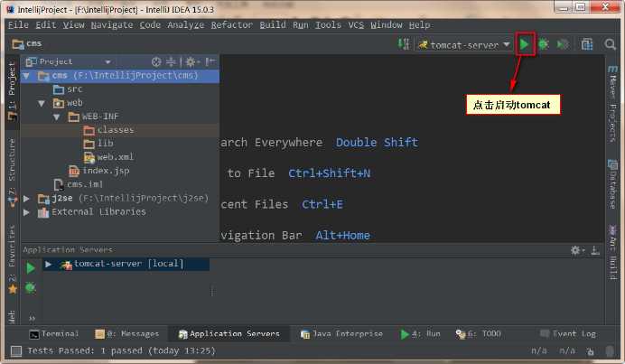
Task: Toggle tool window buttons in status bar corner
Action: pyautogui.click(x=16, y=350)
